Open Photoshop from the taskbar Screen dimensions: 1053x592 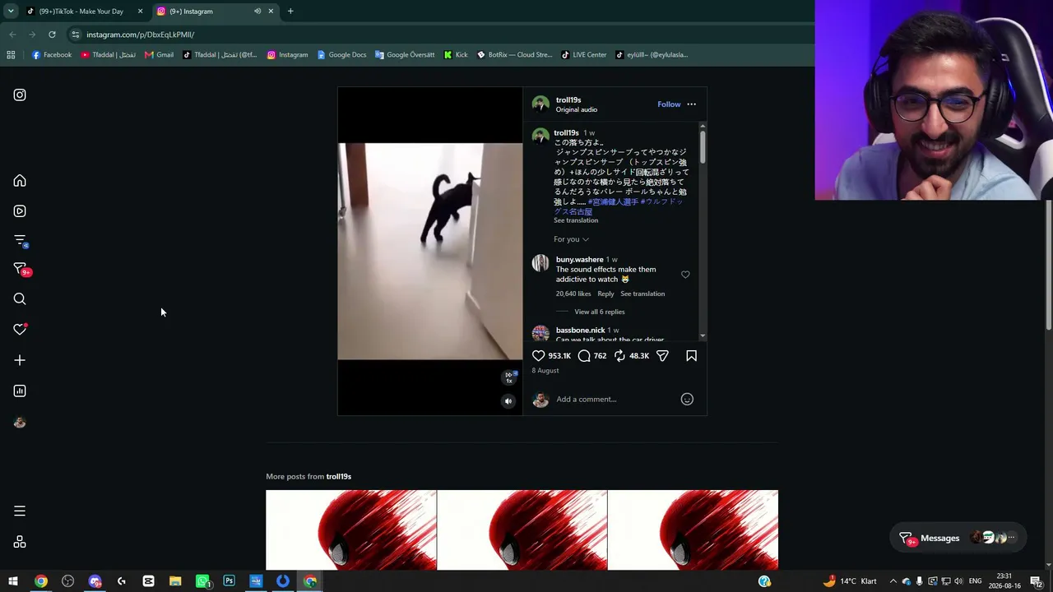pos(229,581)
